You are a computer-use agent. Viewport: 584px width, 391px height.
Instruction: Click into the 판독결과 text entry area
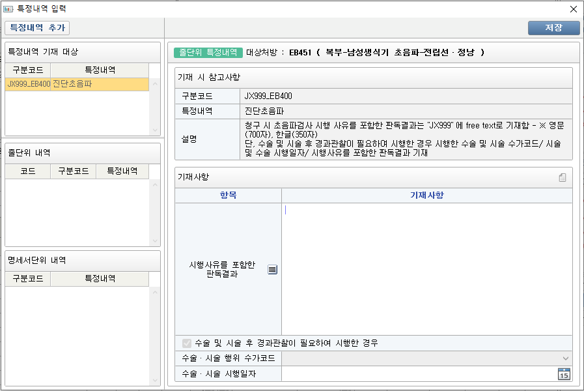pyautogui.click(x=426, y=268)
